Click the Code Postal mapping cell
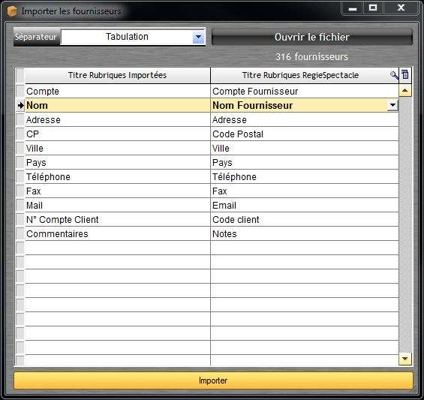Viewport: 424px width, 400px height. [304, 134]
